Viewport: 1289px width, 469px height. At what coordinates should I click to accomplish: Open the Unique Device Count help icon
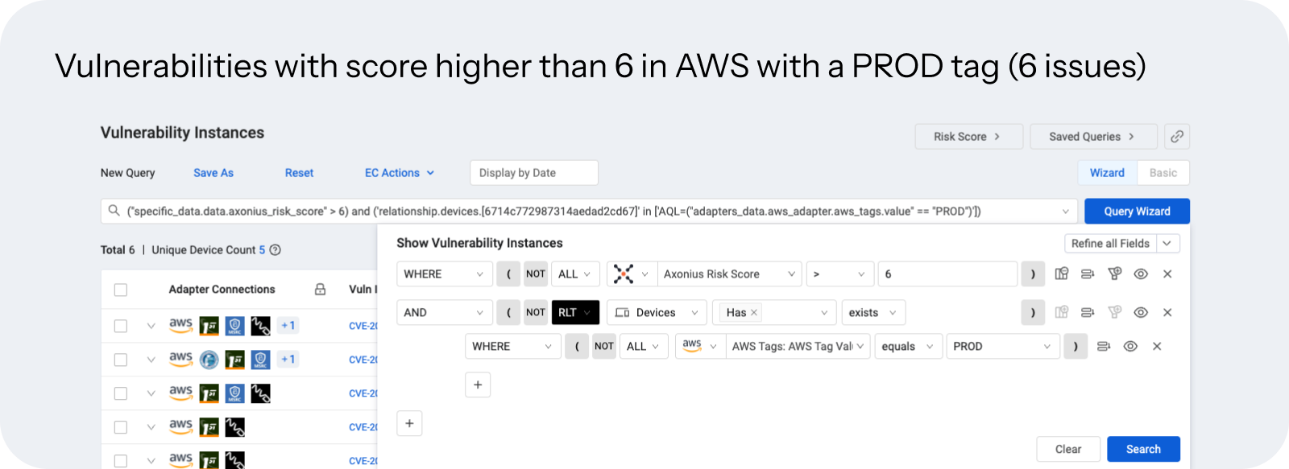[x=275, y=250]
